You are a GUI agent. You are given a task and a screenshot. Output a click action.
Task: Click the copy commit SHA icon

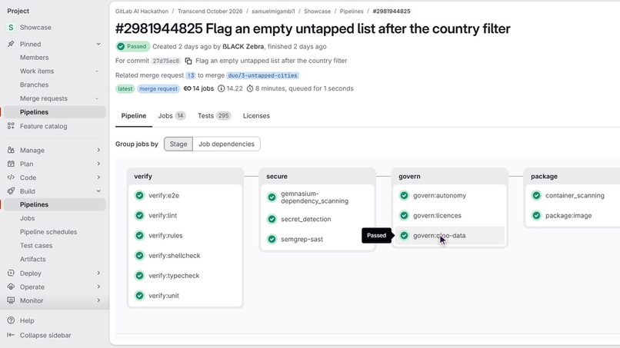(x=188, y=61)
